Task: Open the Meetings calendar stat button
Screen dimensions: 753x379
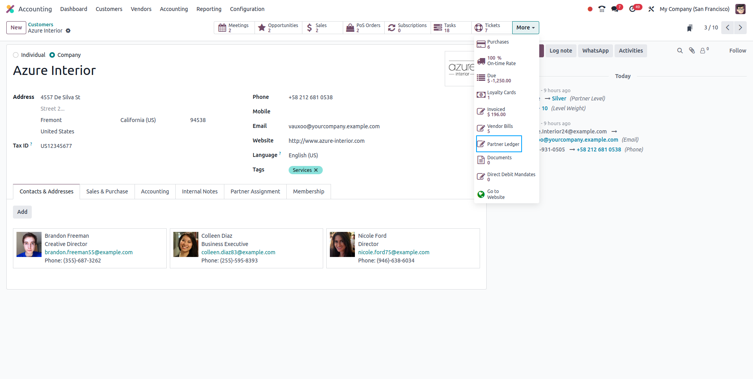Action: coord(234,27)
